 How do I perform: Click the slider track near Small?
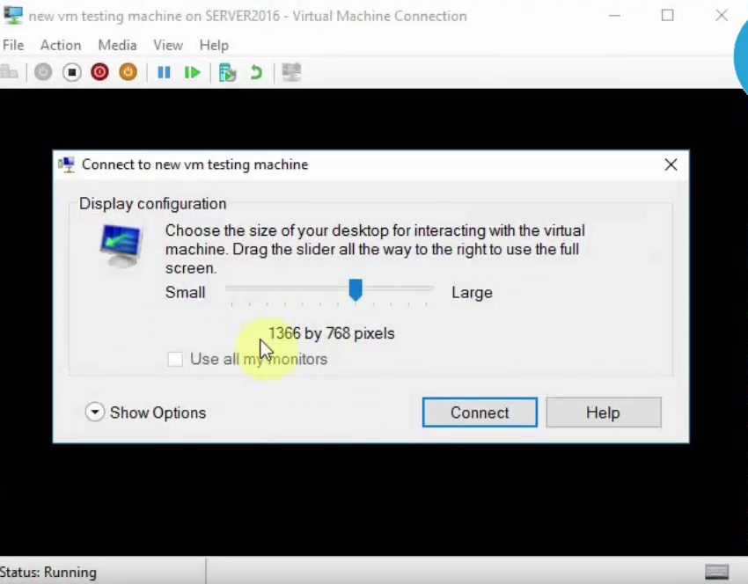point(238,288)
